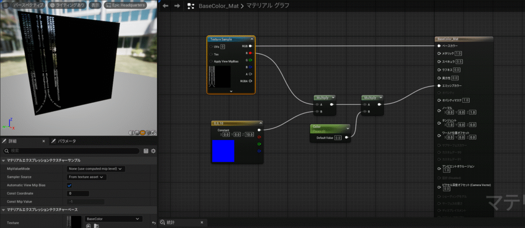
Task: Switch to the パラメータ tab
Action: pyautogui.click(x=64, y=141)
